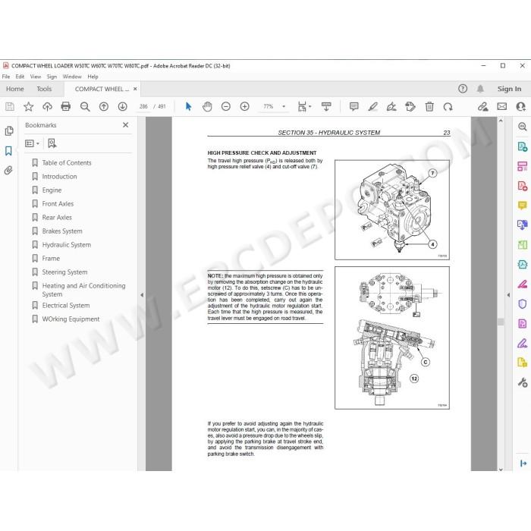
Task: Close the Bookmarks panel
Action: pyautogui.click(x=125, y=125)
